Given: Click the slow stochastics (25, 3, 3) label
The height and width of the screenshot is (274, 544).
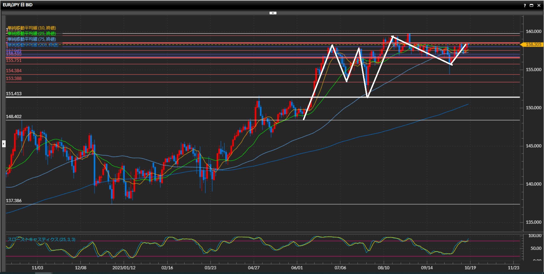Looking at the screenshot, I should [41, 240].
